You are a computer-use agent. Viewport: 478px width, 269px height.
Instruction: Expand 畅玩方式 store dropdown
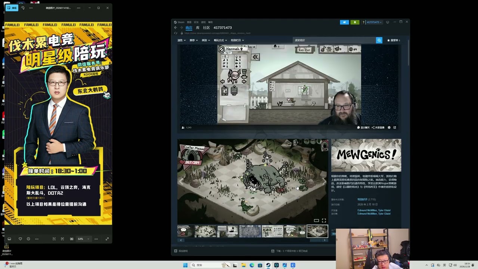[x=220, y=40]
